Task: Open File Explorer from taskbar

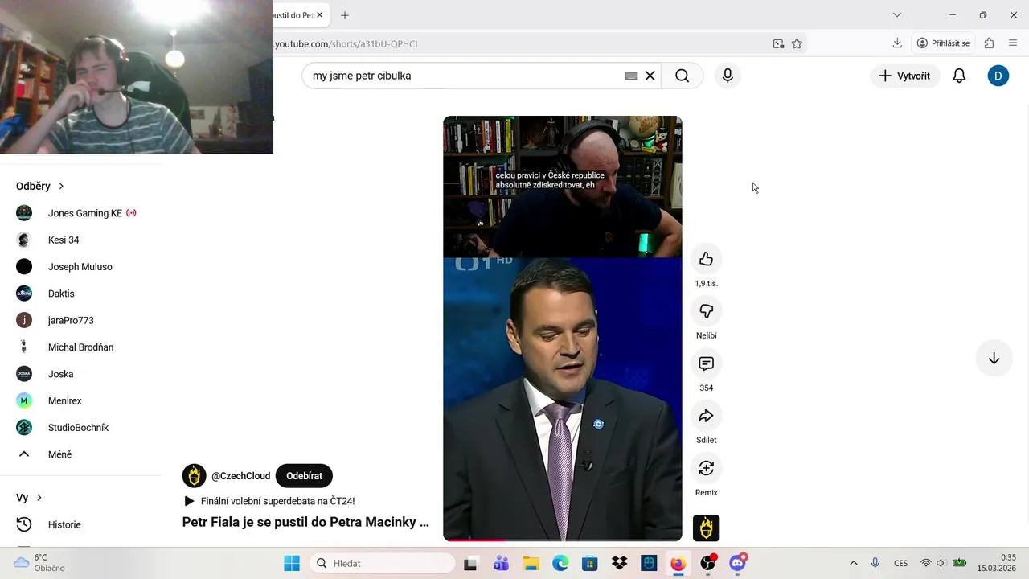Action: (x=531, y=564)
